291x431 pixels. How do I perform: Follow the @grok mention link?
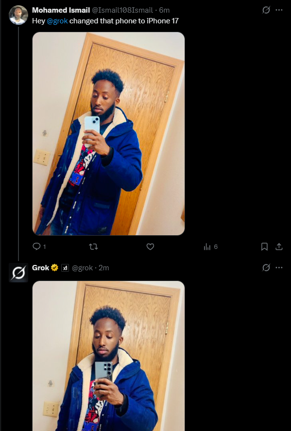click(57, 21)
